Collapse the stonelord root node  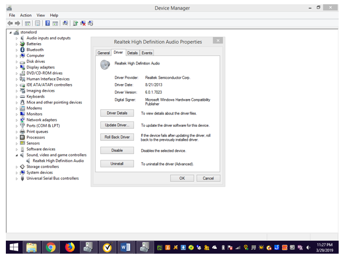pyautogui.click(x=11, y=33)
